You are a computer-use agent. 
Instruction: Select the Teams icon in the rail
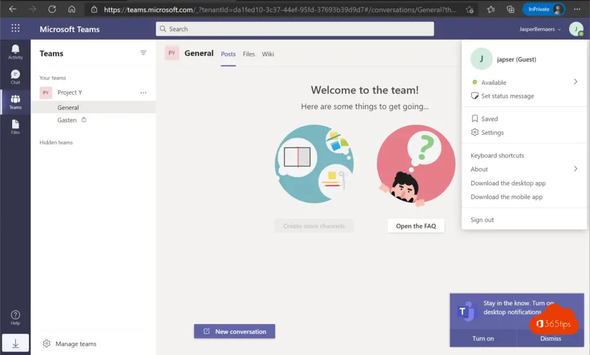(16, 102)
